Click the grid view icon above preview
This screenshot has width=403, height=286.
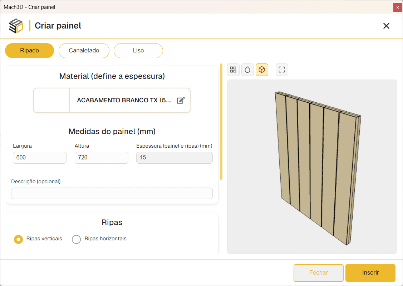233,70
